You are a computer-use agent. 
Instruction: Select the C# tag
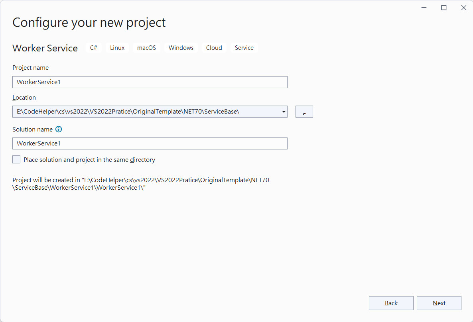93,48
